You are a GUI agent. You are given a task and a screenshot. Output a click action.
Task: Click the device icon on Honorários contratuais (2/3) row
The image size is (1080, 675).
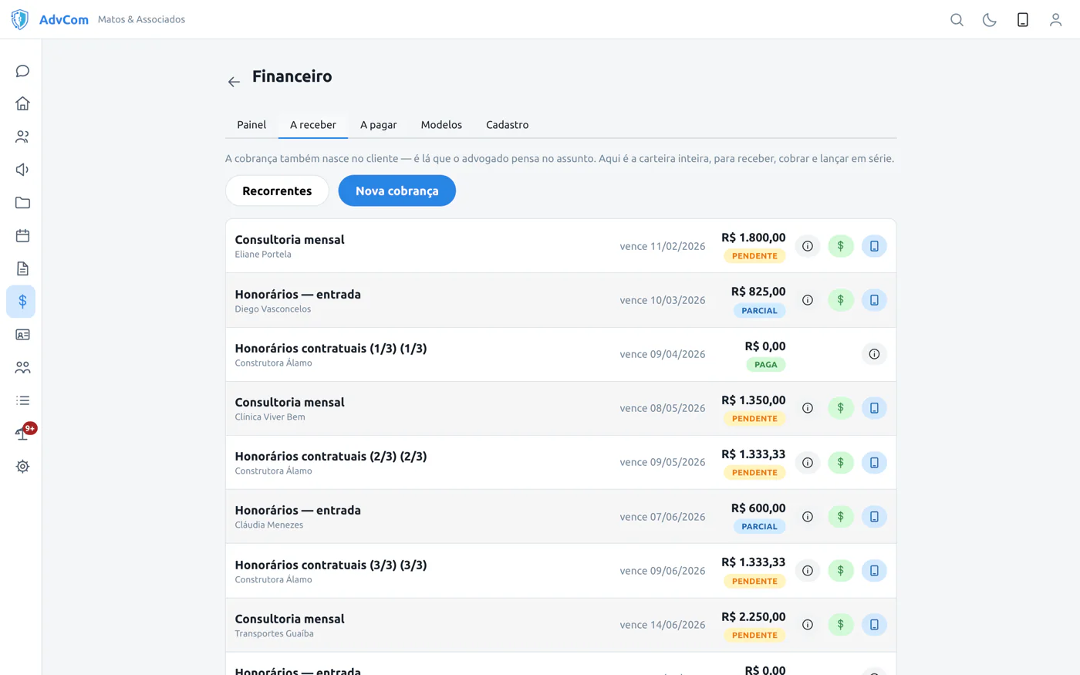874,463
